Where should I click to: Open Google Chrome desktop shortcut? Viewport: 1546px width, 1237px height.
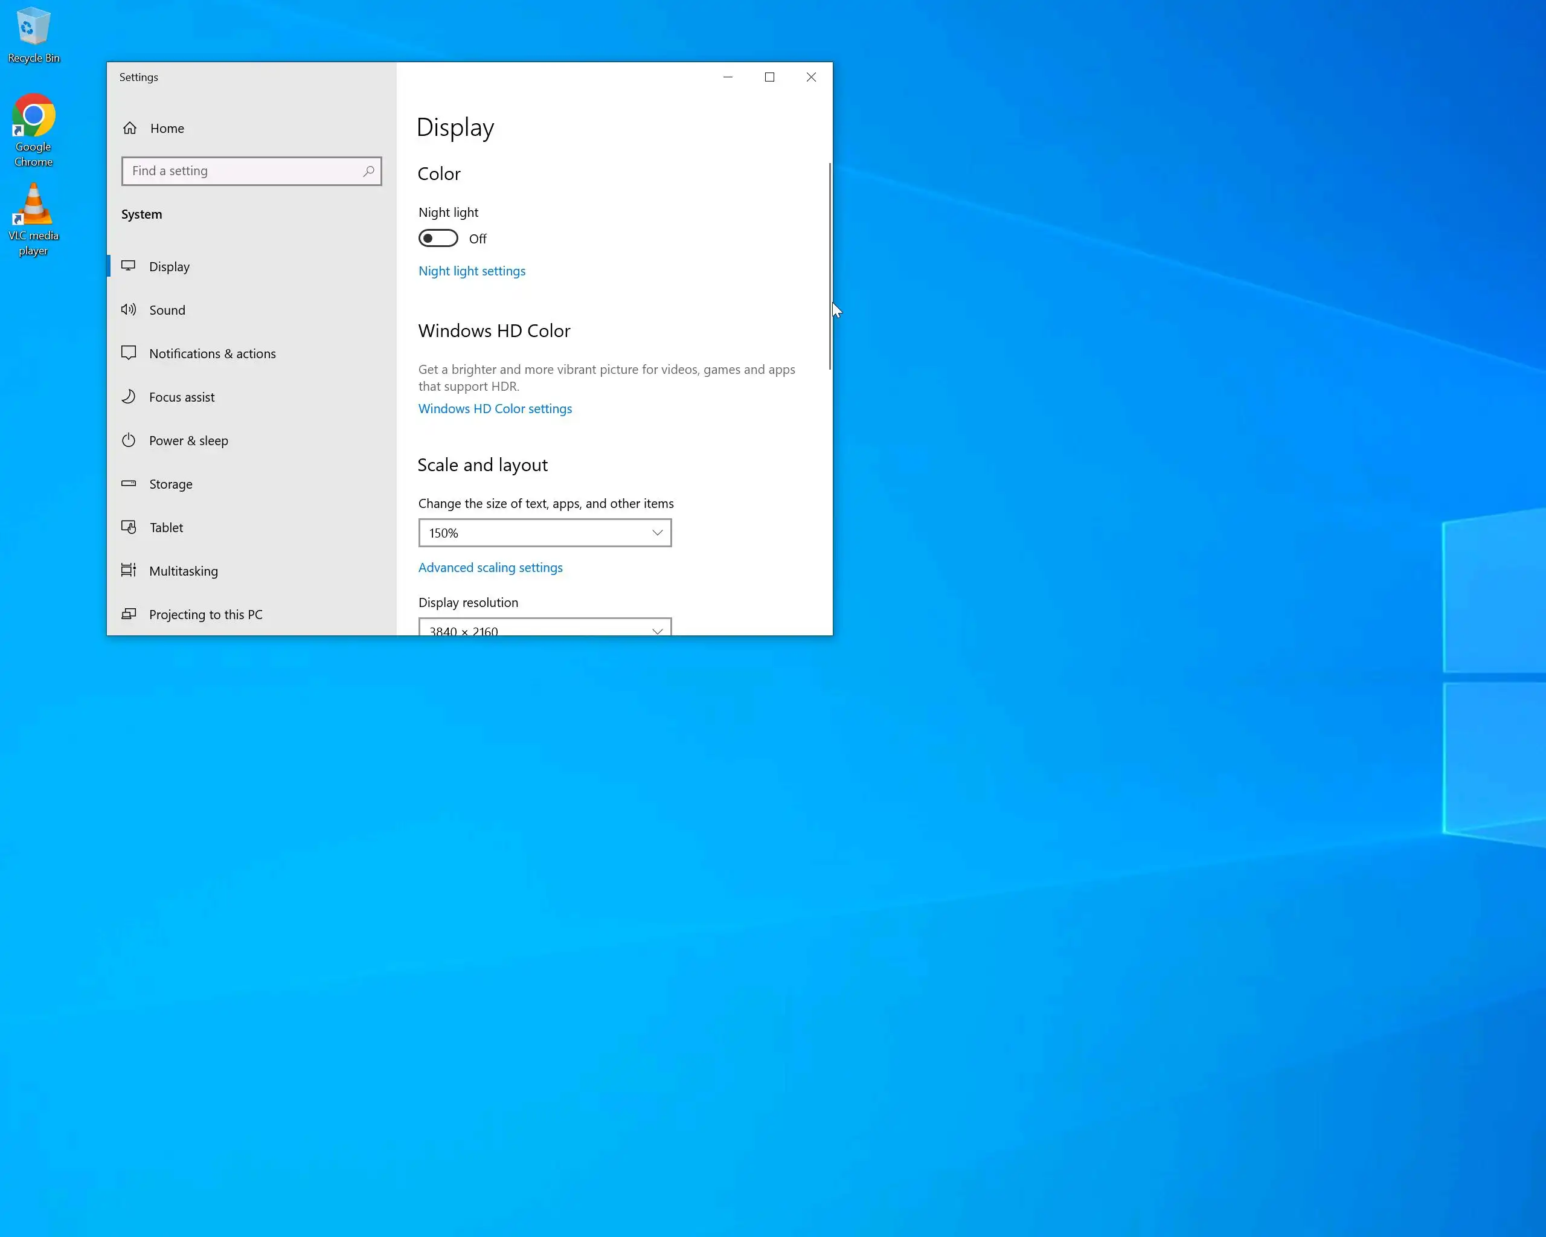pos(33,117)
